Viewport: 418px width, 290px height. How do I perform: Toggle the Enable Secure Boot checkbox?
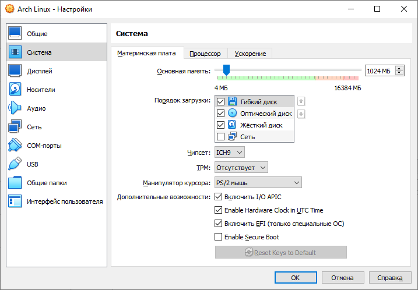coord(219,237)
